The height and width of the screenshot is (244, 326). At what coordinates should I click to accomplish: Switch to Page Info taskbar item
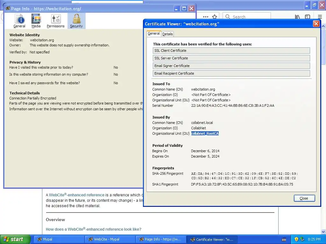(161, 239)
